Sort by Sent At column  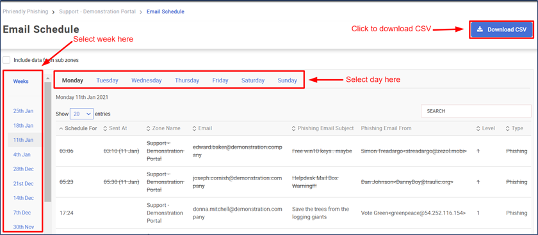pyautogui.click(x=115, y=128)
